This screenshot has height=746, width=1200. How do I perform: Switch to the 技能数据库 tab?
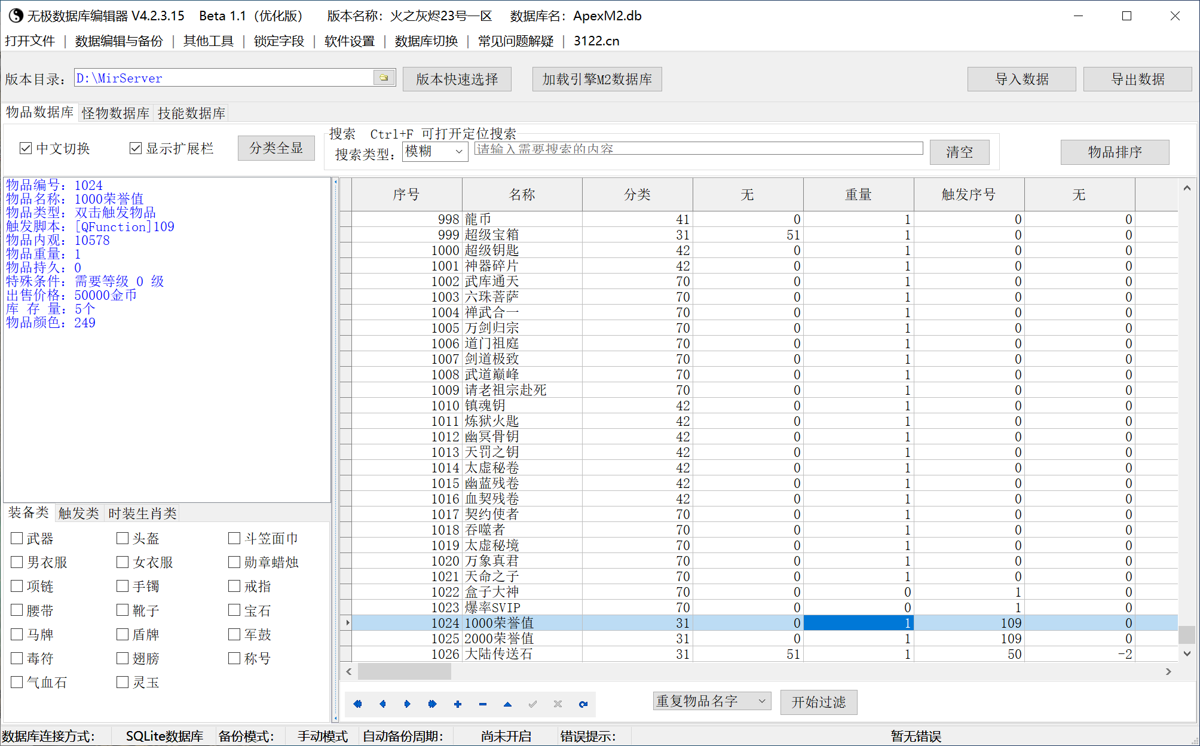click(x=191, y=113)
